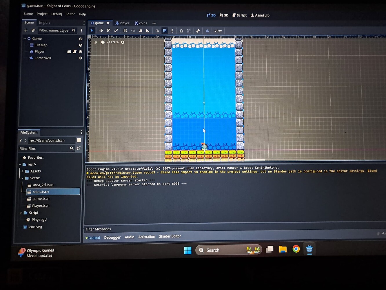Toggle visibility of the TileMap node
The height and width of the screenshot is (290, 386).
[80, 45]
